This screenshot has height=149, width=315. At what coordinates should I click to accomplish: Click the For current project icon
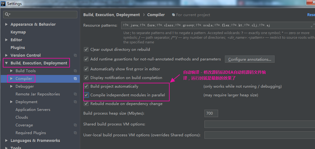[x=173, y=15]
